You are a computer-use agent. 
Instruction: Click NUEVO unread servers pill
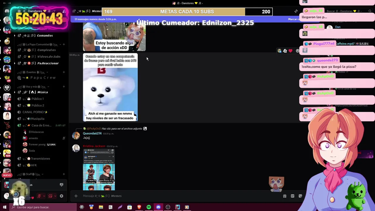click(7, 175)
